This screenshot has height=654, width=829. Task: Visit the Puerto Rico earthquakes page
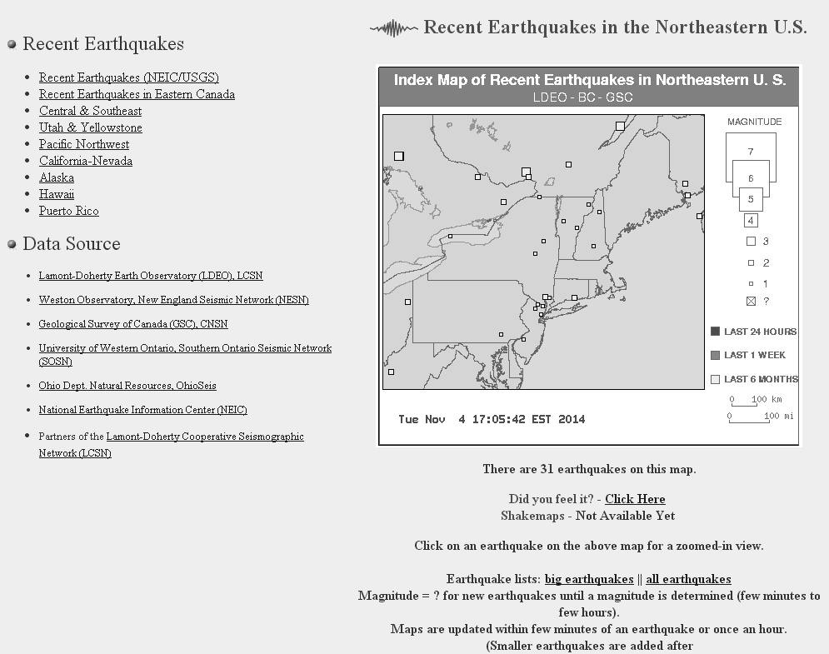coord(68,211)
